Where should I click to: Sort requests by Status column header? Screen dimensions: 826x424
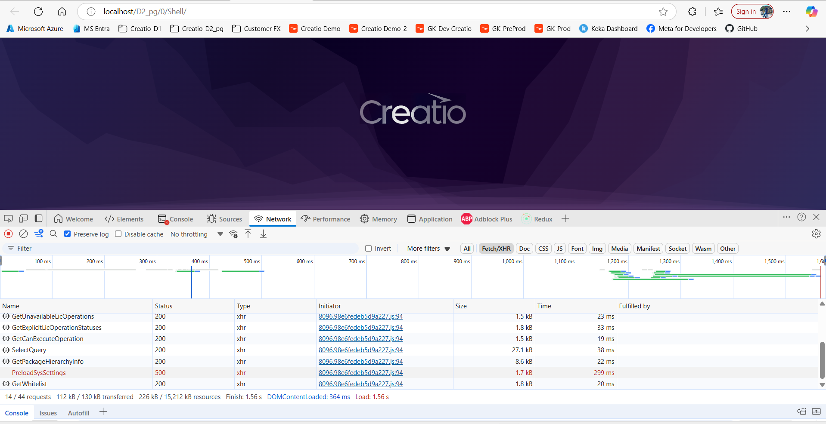click(193, 306)
